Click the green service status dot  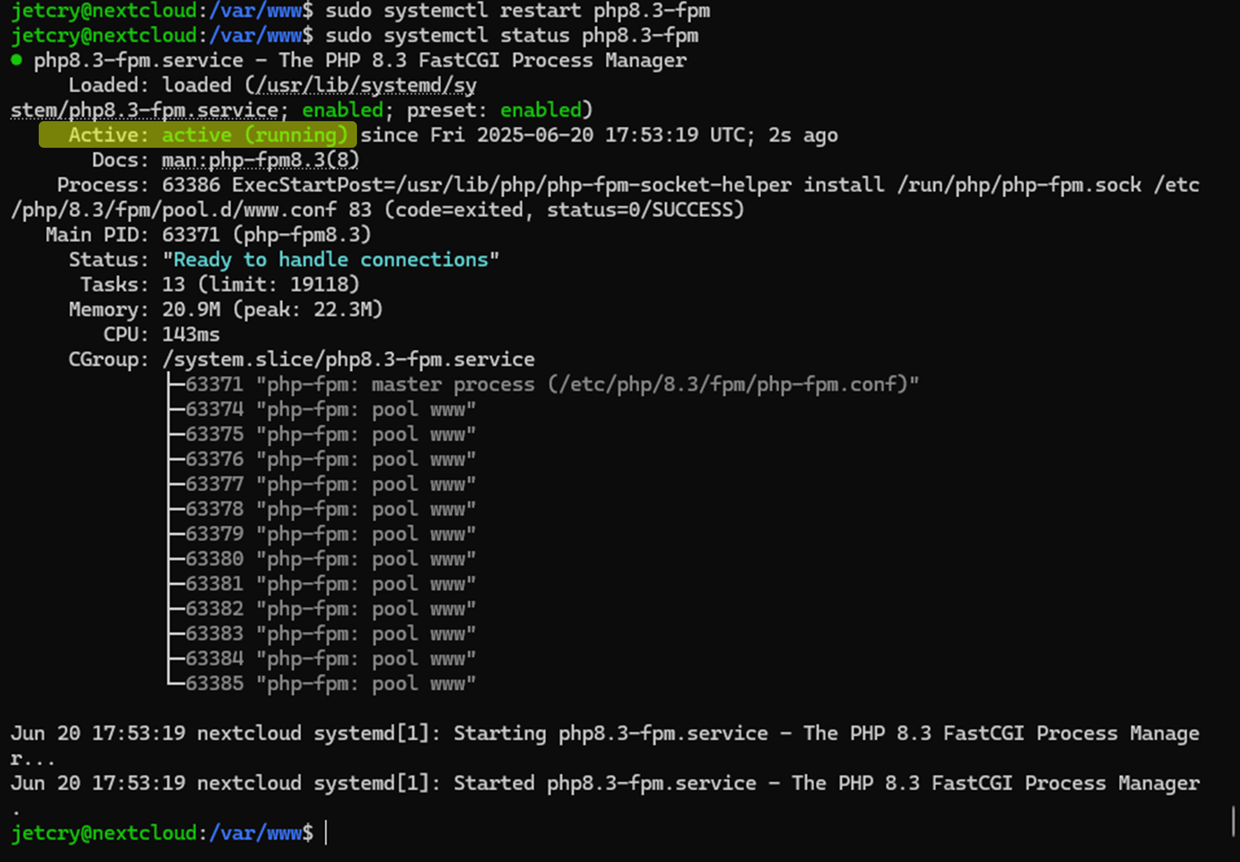pyautogui.click(x=16, y=60)
